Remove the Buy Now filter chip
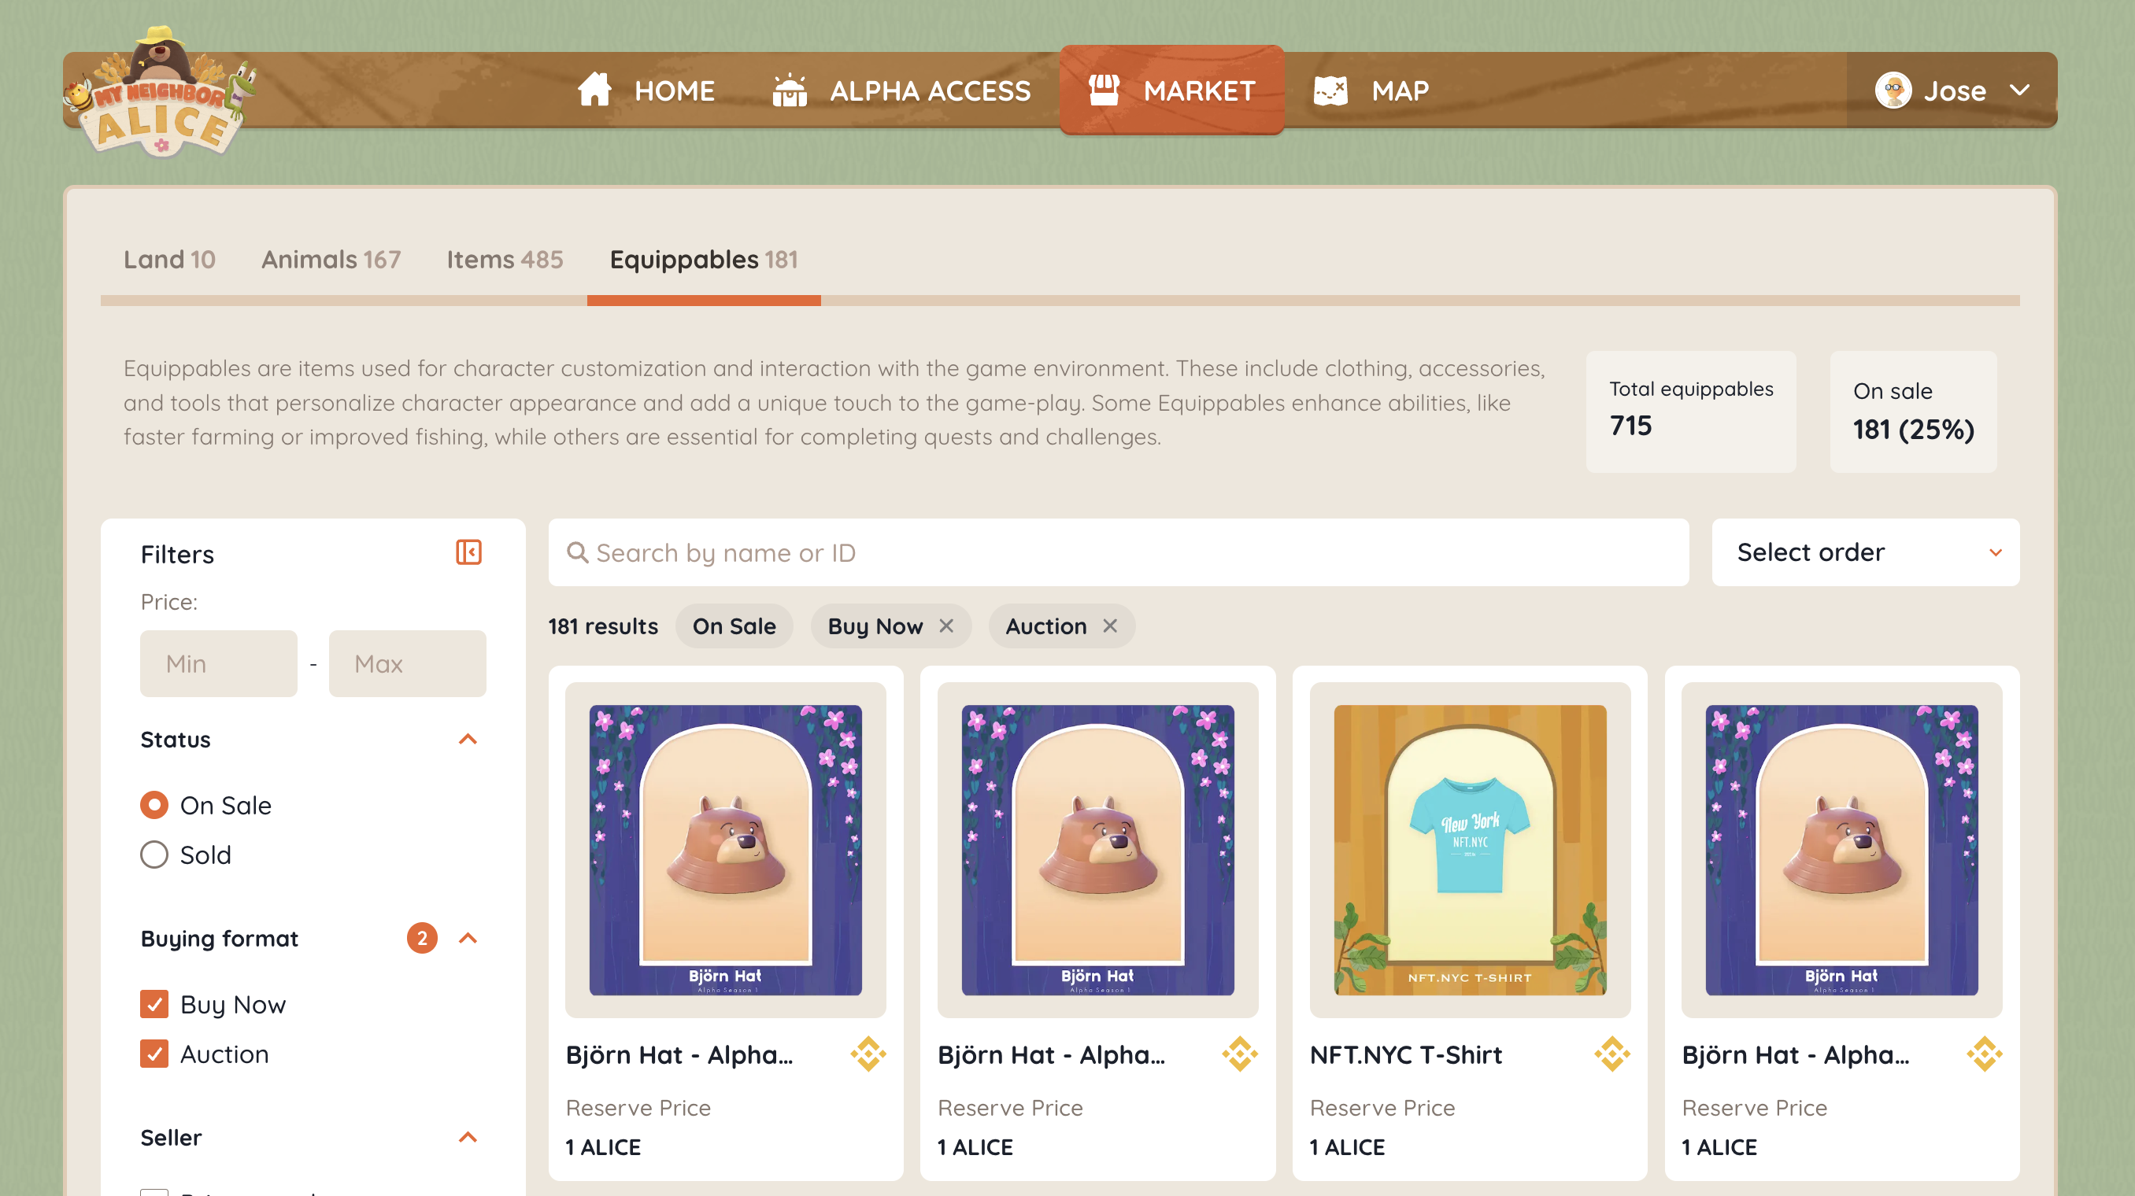Screen dimensions: 2135x1196 pyautogui.click(x=946, y=626)
